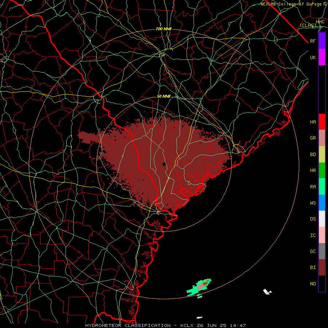The image size is (328, 328).
Task: Click the HHC product code text
Action: tap(320, 22)
